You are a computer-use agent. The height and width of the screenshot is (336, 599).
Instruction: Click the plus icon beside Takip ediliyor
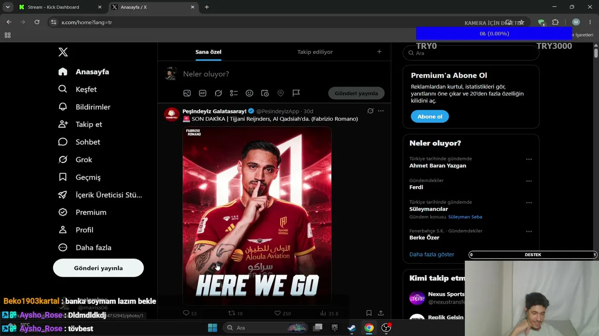(x=380, y=52)
